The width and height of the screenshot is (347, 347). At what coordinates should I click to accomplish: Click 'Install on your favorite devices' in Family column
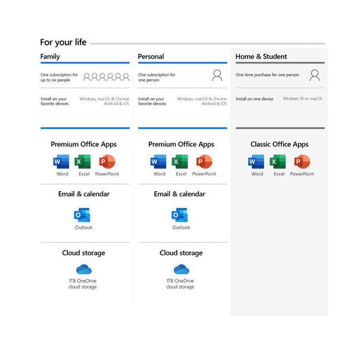(54, 101)
